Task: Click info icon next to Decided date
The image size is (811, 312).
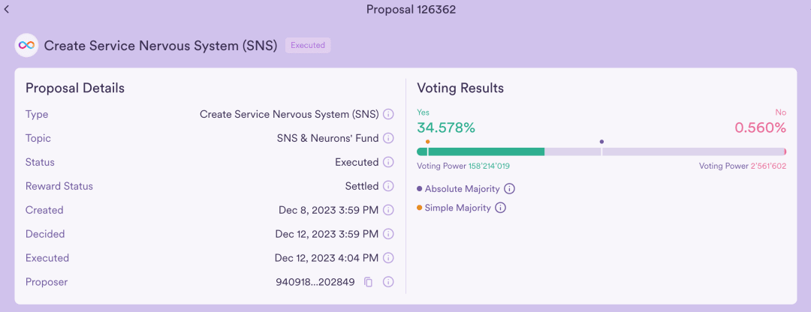Action: point(388,234)
